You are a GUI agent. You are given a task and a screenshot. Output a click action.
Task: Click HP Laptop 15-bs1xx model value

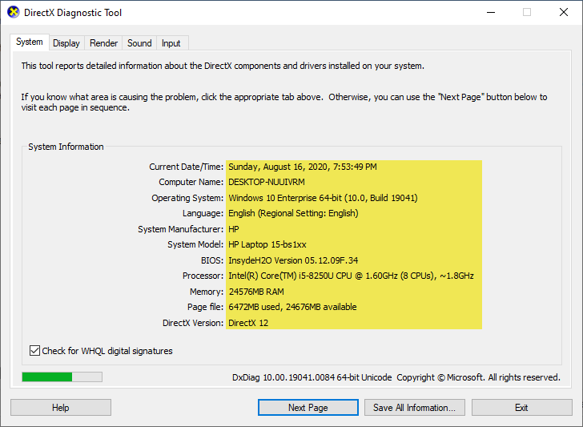click(x=267, y=245)
